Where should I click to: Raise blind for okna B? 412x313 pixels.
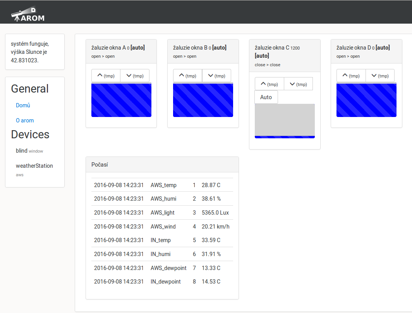187,76
